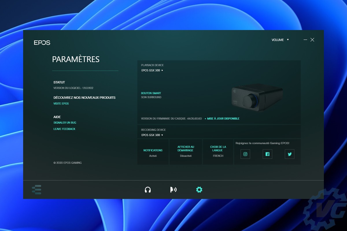Select the settings gear icon

(x=199, y=190)
